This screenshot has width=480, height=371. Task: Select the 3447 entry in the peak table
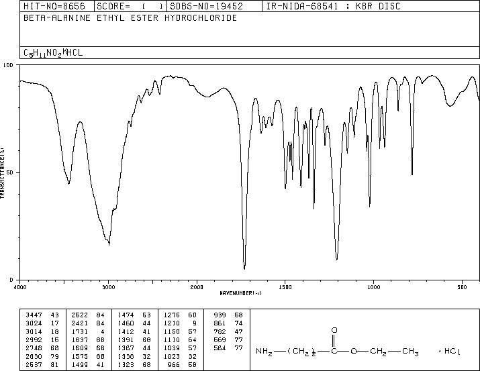[42, 315]
